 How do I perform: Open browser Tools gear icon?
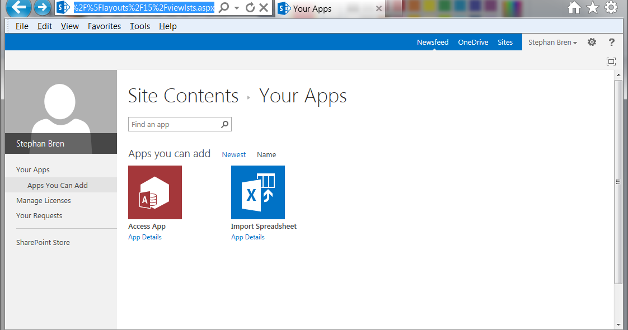point(611,7)
